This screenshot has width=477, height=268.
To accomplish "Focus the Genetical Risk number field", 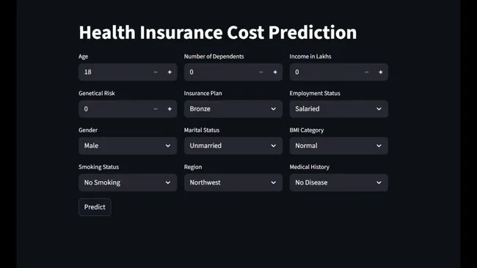I will [114, 109].
